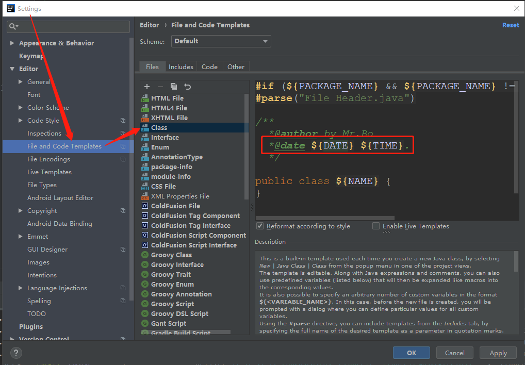The width and height of the screenshot is (525, 365).
Task: Click the project-level icon beside Code Style
Action: tap(123, 121)
